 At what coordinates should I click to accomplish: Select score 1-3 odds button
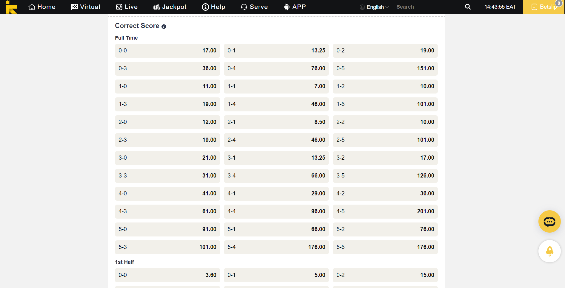click(x=167, y=104)
